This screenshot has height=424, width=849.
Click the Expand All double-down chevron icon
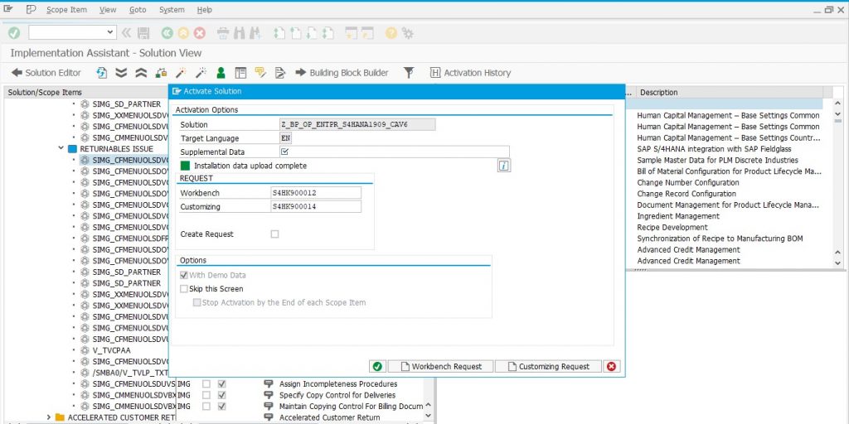121,73
